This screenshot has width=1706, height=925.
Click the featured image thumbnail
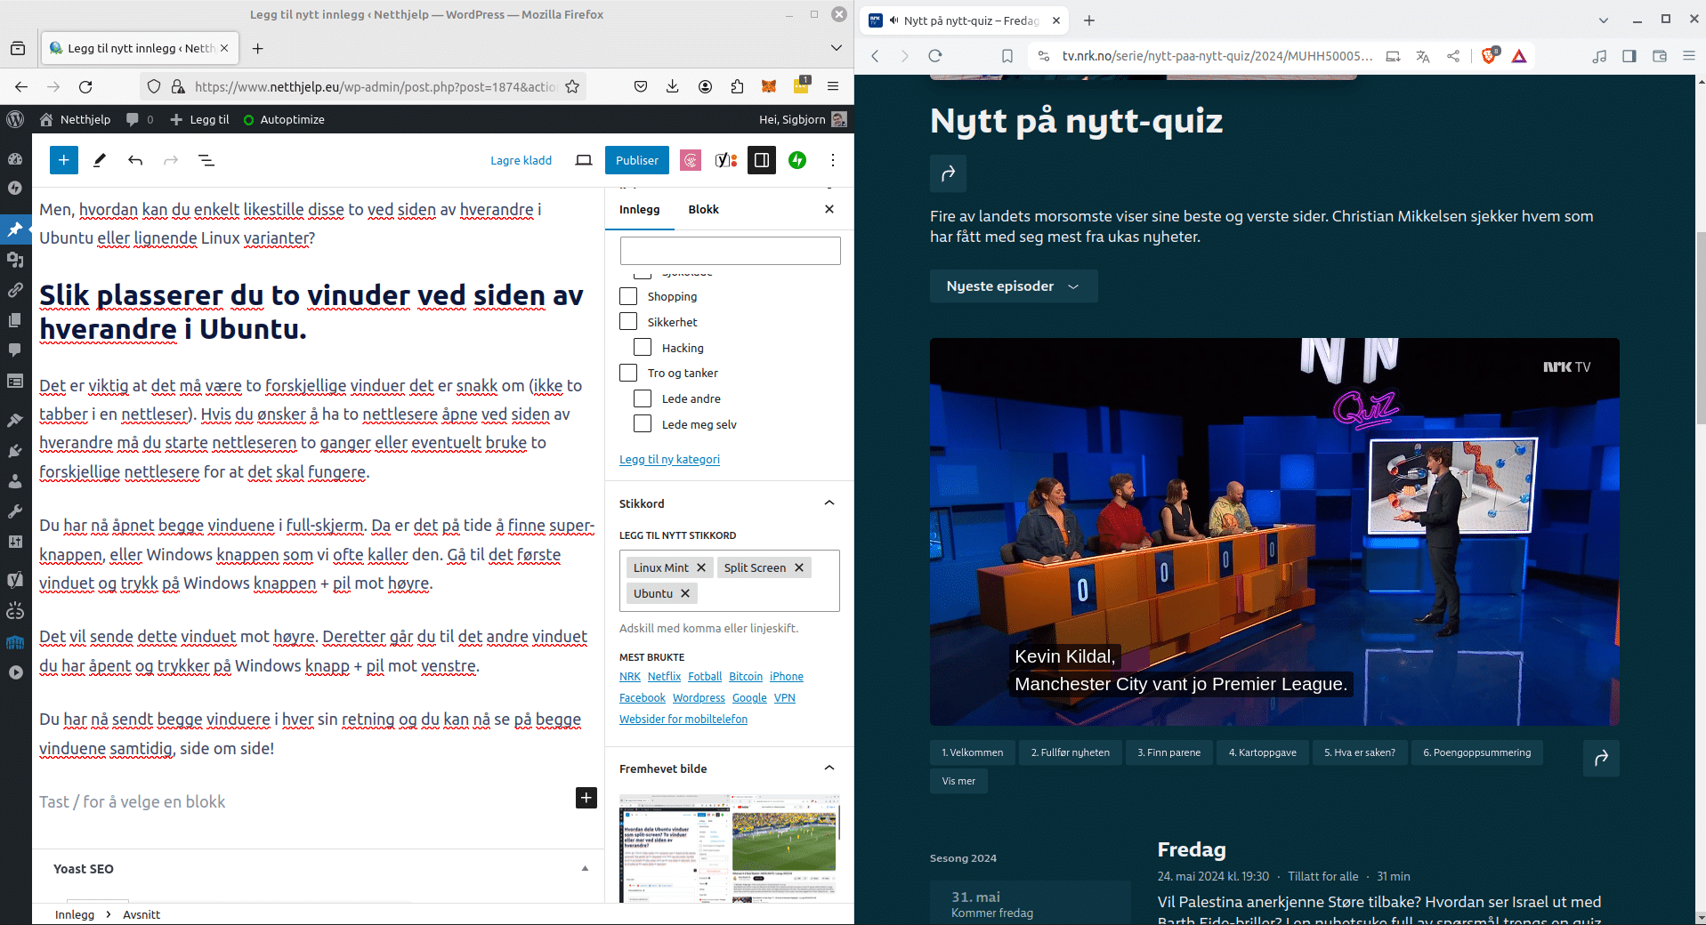click(x=730, y=849)
